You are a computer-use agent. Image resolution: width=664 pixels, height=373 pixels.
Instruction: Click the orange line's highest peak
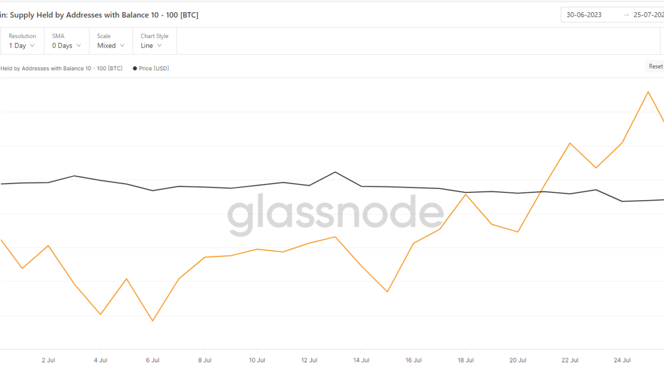tap(648, 92)
